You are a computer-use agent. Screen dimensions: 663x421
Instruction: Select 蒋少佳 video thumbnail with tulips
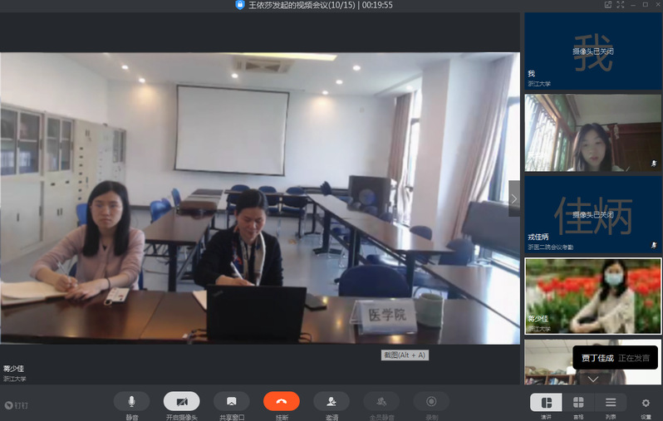pyautogui.click(x=592, y=296)
